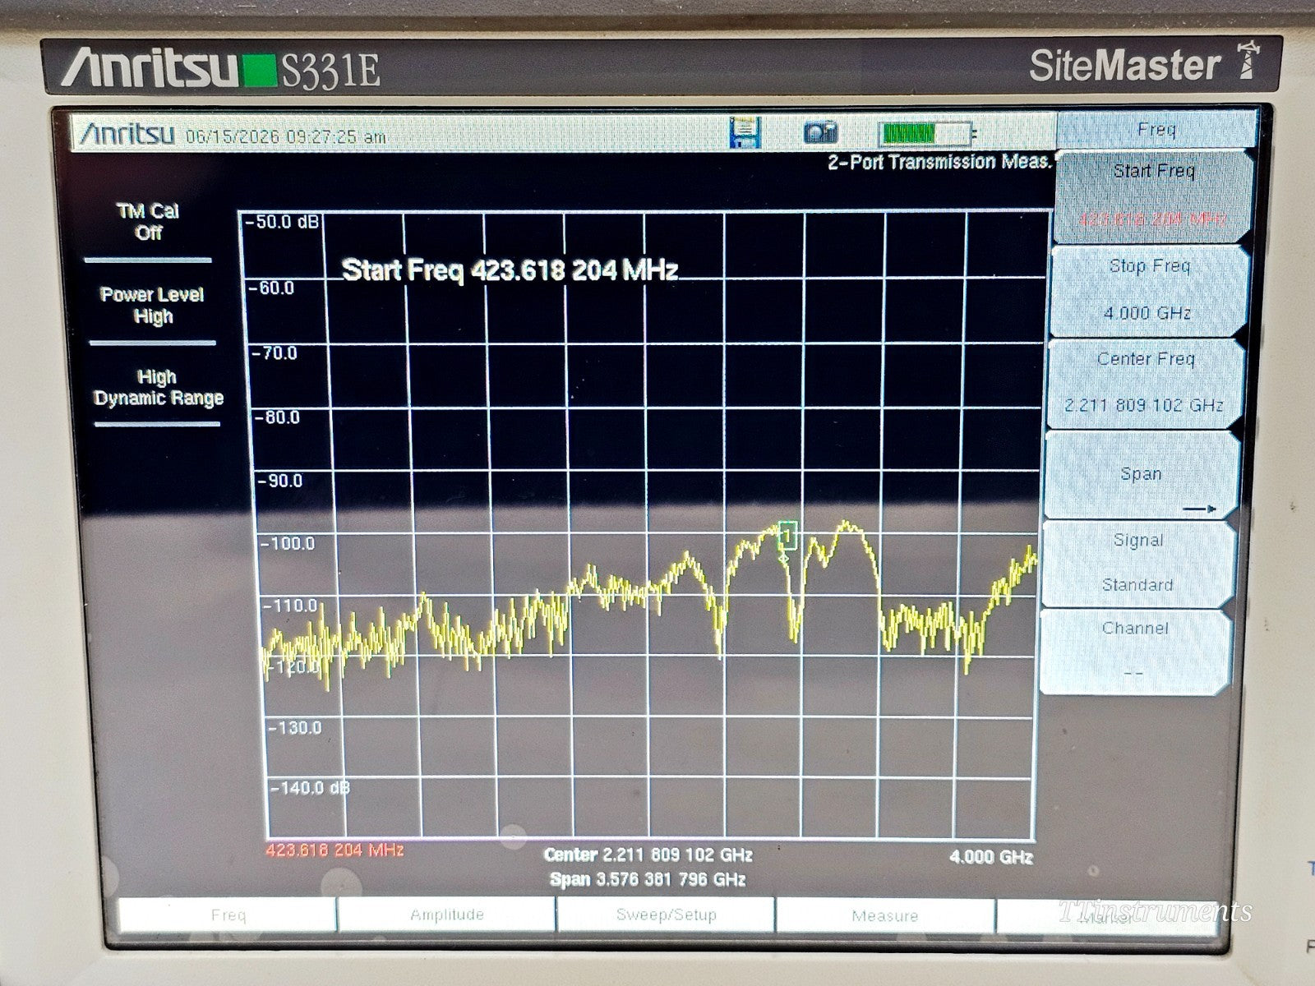The image size is (1315, 986).
Task: Tap the red start frequency label below graph
Action: point(335,850)
